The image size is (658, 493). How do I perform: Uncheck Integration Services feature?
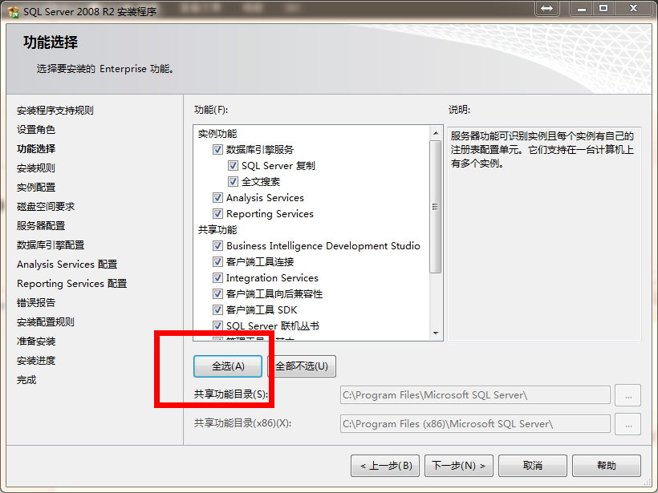[x=217, y=277]
